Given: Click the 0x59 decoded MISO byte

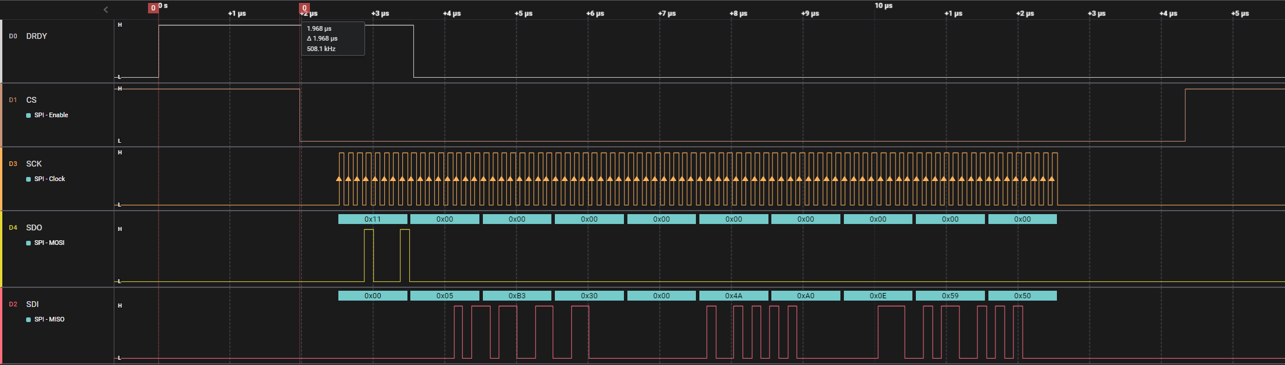Looking at the screenshot, I should pyautogui.click(x=950, y=296).
